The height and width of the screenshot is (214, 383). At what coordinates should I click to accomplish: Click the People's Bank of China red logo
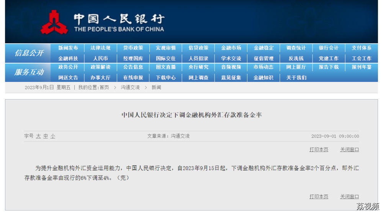(54, 22)
